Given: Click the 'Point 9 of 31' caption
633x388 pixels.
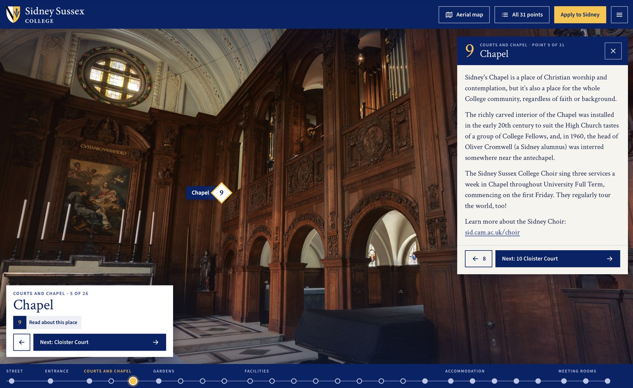Looking at the screenshot, I should point(548,45).
